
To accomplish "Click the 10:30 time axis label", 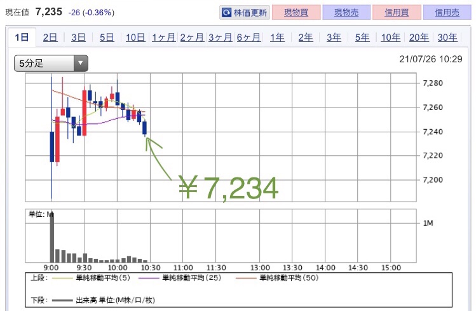I will click(x=151, y=268).
